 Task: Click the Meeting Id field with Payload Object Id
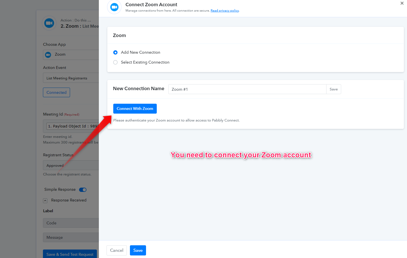71,126
